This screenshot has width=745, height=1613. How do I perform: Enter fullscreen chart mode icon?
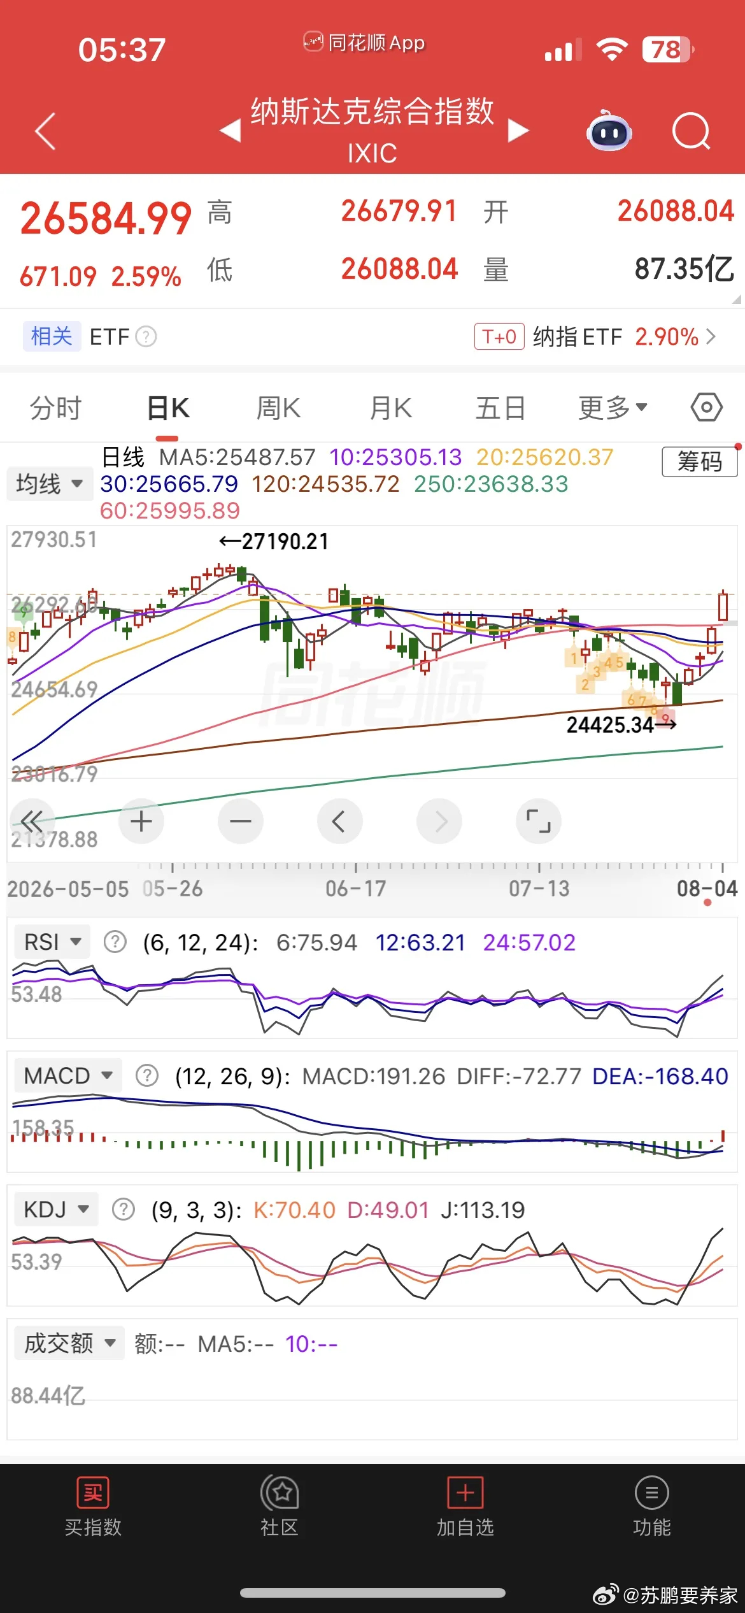(x=539, y=821)
